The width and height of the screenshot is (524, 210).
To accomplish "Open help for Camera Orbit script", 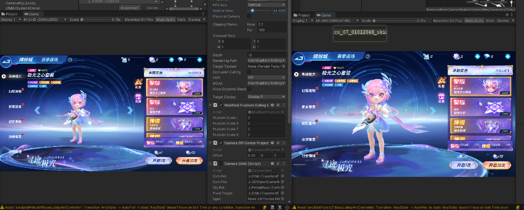I will 272,164.
